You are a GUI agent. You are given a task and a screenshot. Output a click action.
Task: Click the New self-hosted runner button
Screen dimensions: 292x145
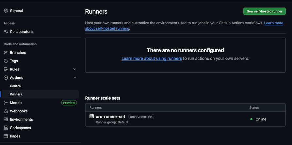pos(264,11)
